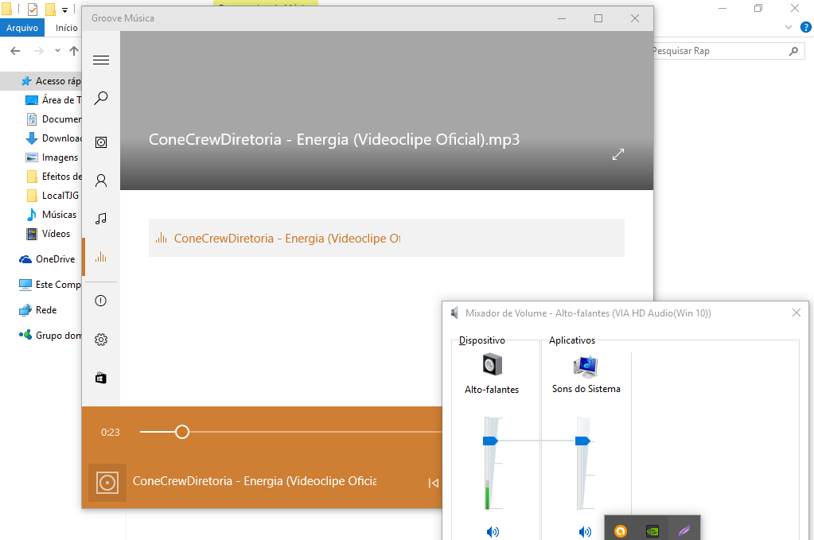814x540 pixels.
Task: Minimize the Groove Música window
Action: 562,18
